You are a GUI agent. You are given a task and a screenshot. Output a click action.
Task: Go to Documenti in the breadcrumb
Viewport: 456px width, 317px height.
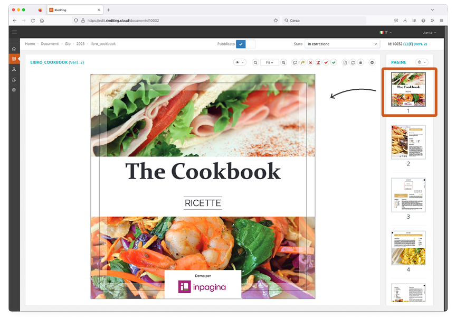50,44
